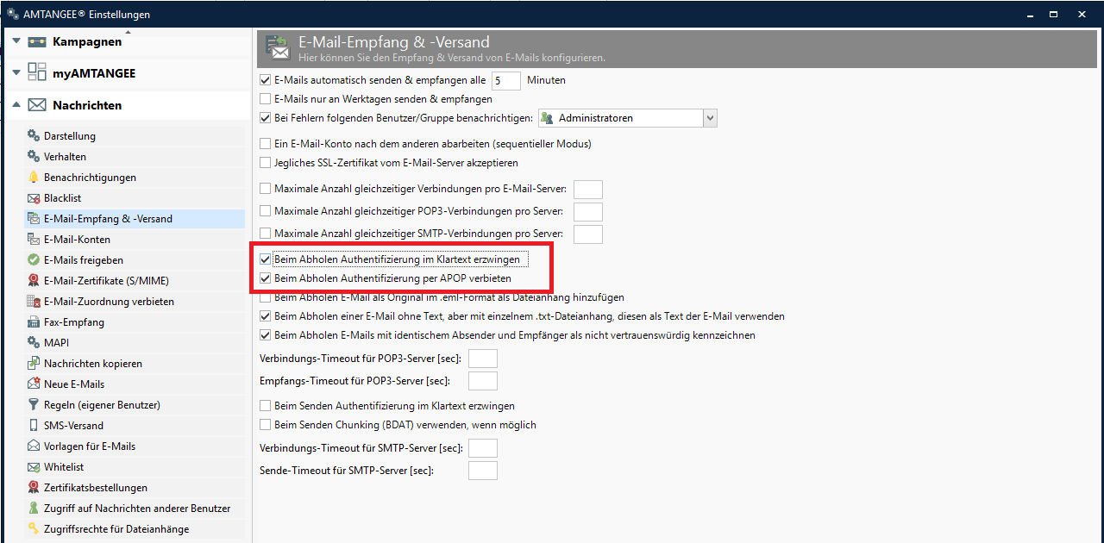
Task: Uncheck Beim Abholen Authentifizierung im Klartext erzwingen
Action: click(266, 259)
